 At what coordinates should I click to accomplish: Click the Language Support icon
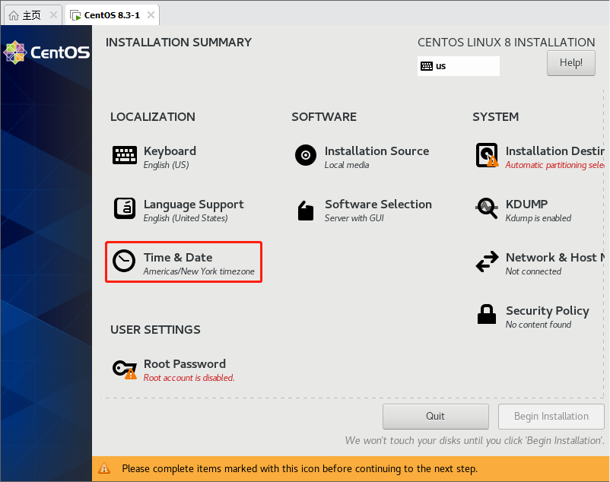coord(125,208)
